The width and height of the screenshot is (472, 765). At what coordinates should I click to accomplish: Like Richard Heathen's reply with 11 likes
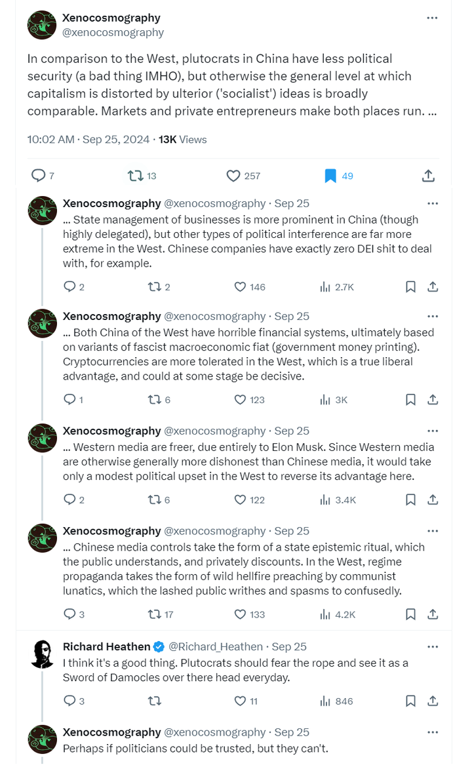[x=241, y=701]
